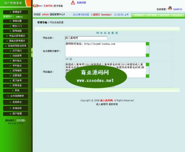The height and width of the screenshot is (152, 185).
Task: Shrink the keywords textarea with the minus icon
Action: [x=67, y=59]
